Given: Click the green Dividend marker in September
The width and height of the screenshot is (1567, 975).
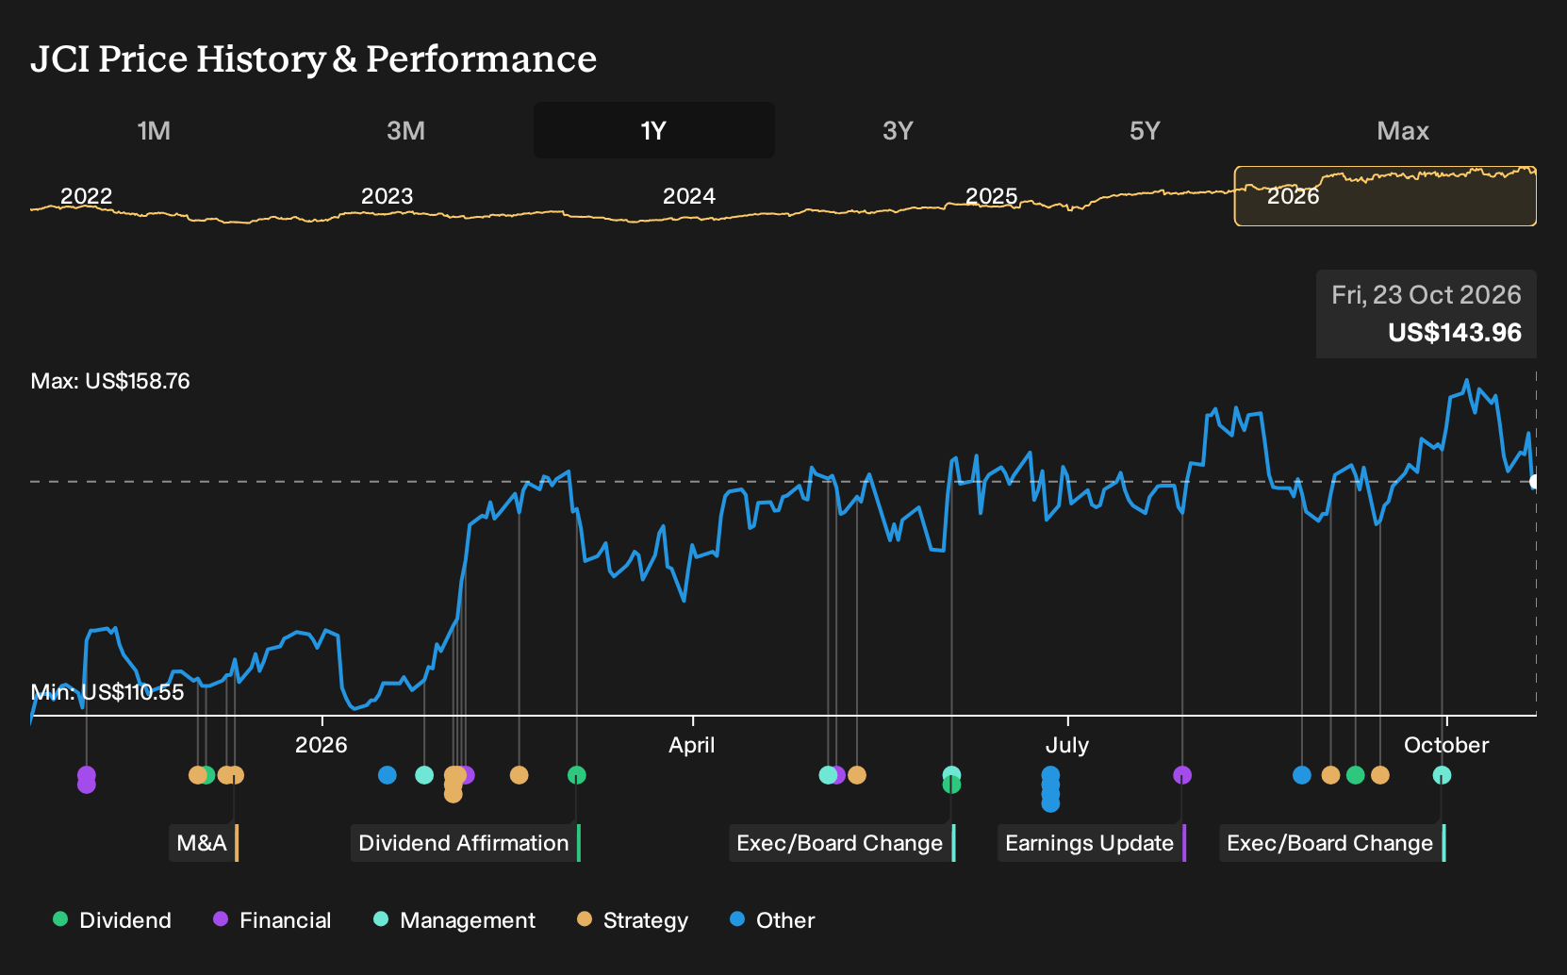Looking at the screenshot, I should (x=1356, y=775).
